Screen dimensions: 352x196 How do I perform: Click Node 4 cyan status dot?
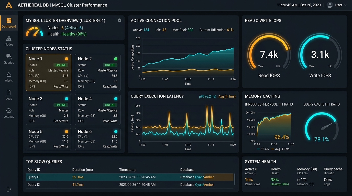click(116, 99)
